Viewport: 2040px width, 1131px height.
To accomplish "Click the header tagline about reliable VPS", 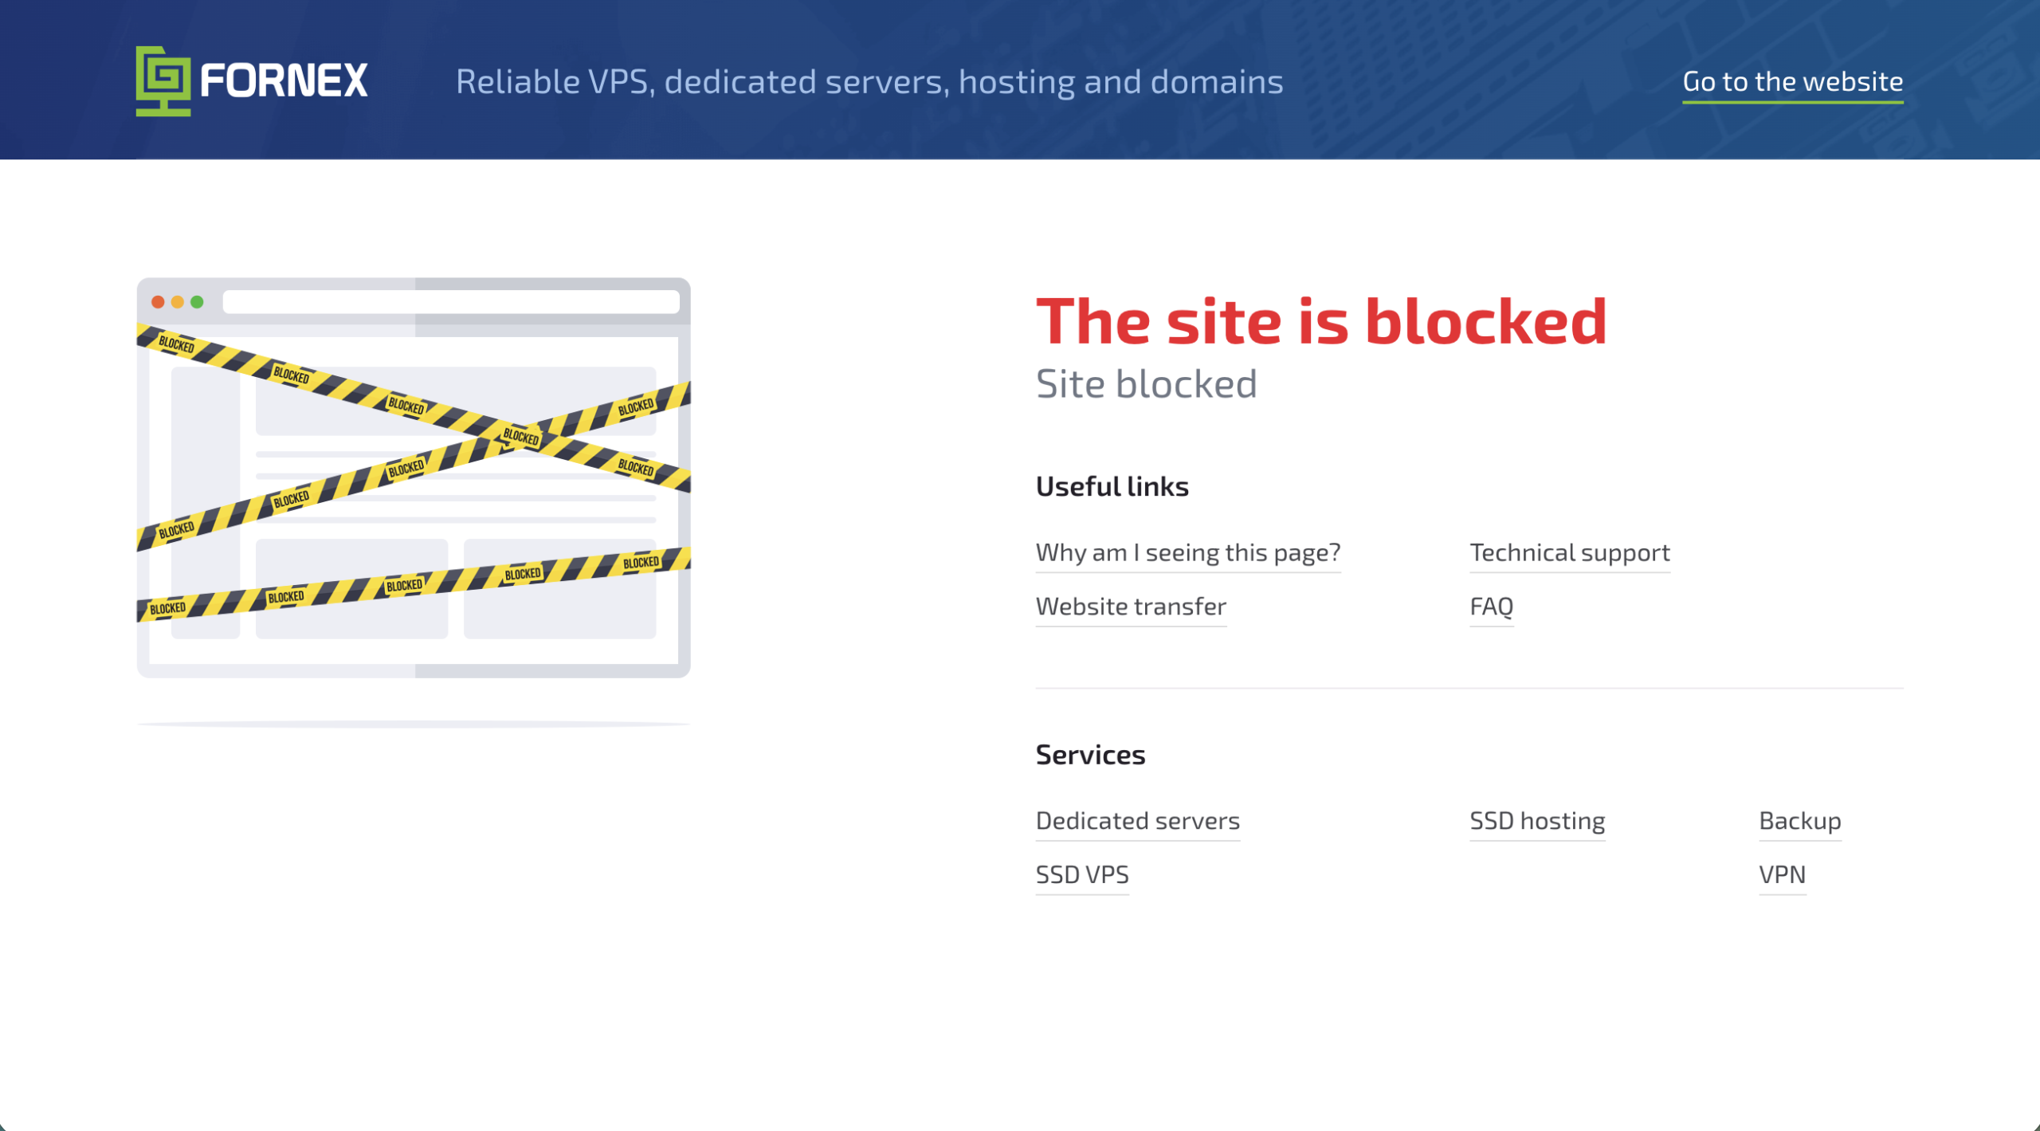I will click(x=869, y=81).
